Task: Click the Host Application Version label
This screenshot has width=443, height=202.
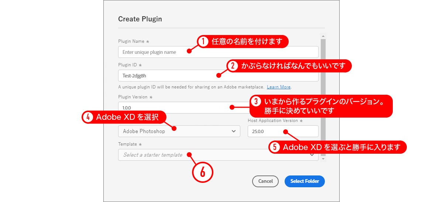Action: point(275,121)
